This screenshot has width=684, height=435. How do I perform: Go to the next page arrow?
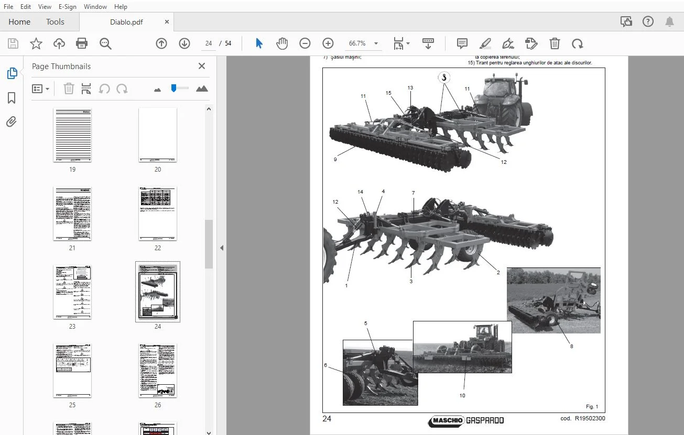tap(184, 43)
